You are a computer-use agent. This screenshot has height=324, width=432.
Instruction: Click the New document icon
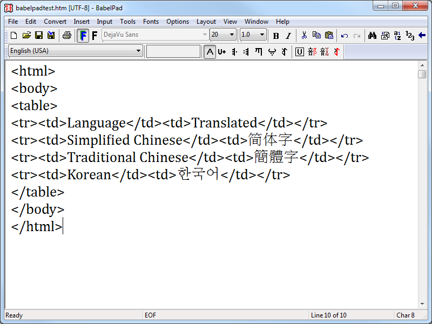click(14, 36)
